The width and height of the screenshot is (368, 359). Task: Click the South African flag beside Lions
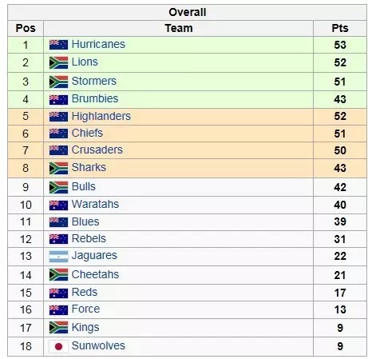pyautogui.click(x=58, y=62)
